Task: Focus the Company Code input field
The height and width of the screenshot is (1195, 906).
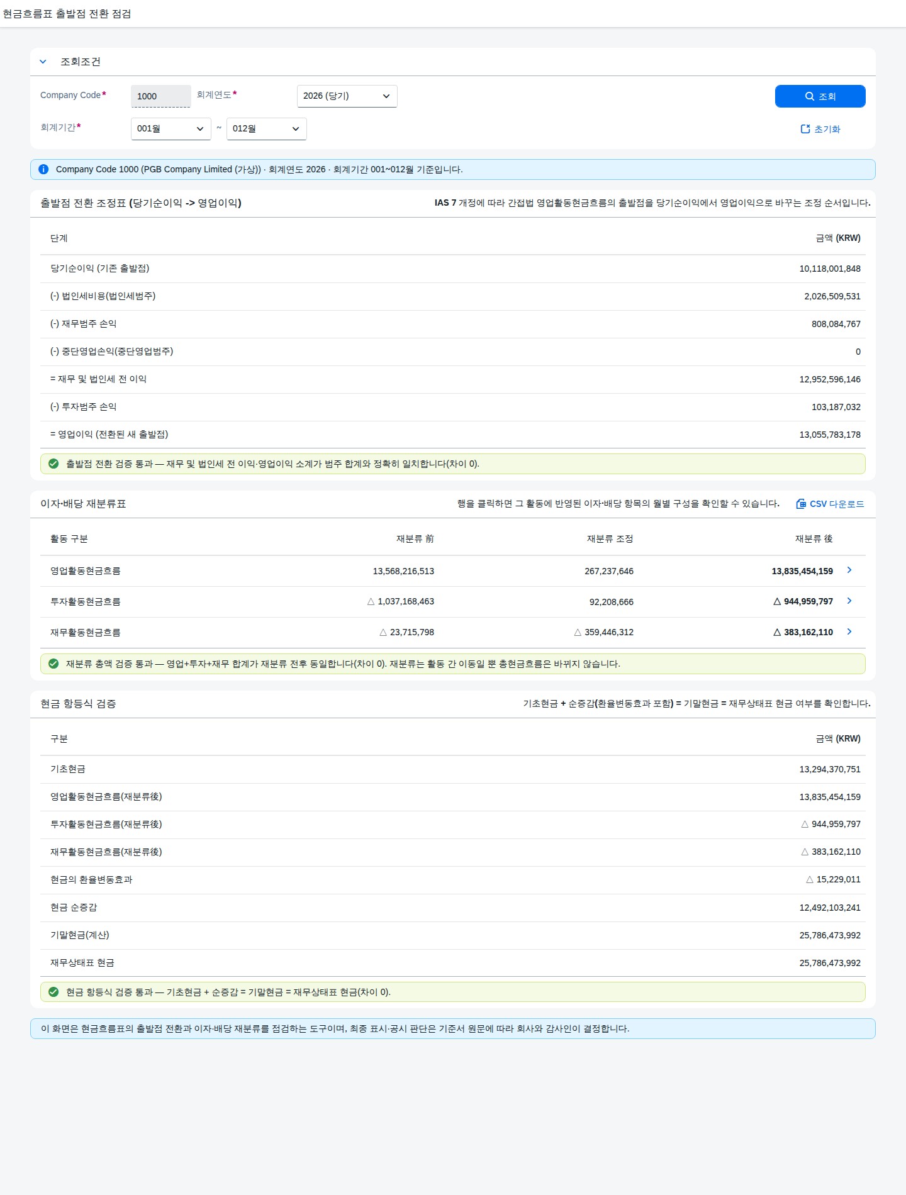Action: point(160,96)
